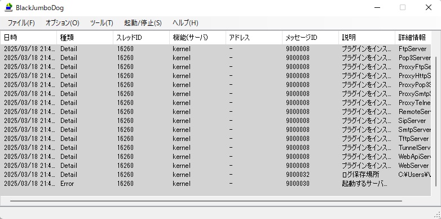Open the 起動/停止(S) menu
The height and width of the screenshot is (219, 441).
(143, 23)
